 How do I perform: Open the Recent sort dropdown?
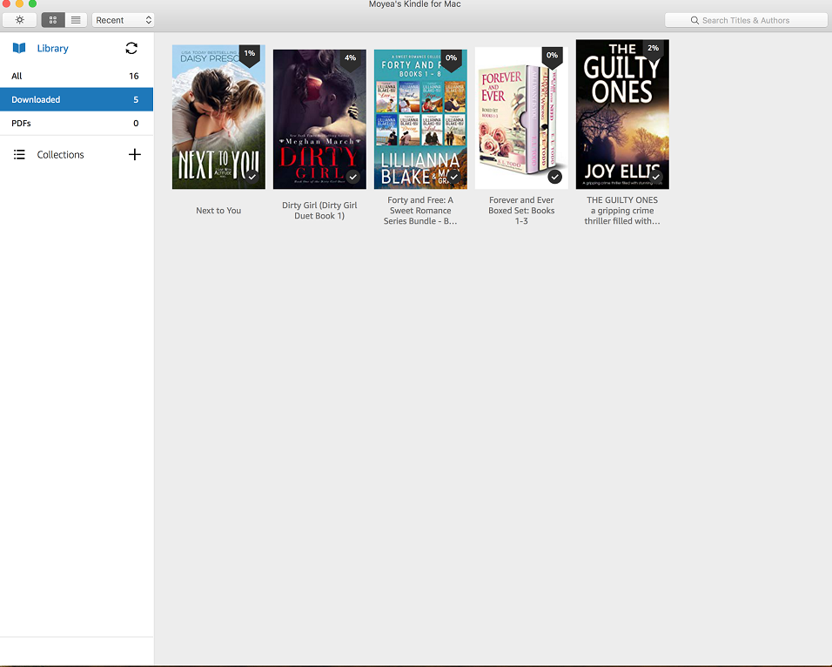[x=123, y=20]
